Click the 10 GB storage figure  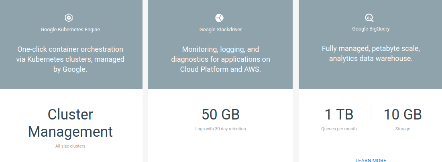pyautogui.click(x=402, y=115)
